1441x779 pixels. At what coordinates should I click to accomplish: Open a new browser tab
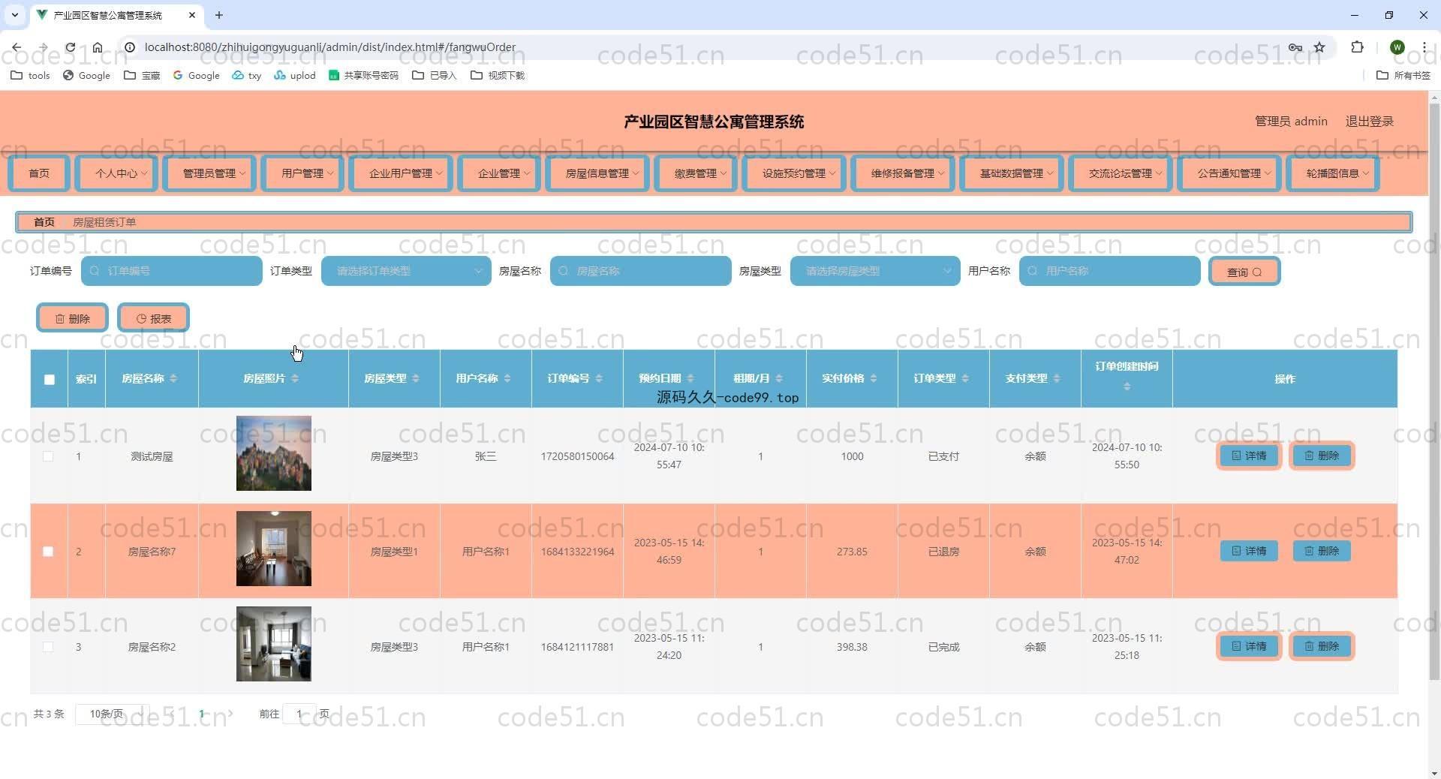(219, 15)
